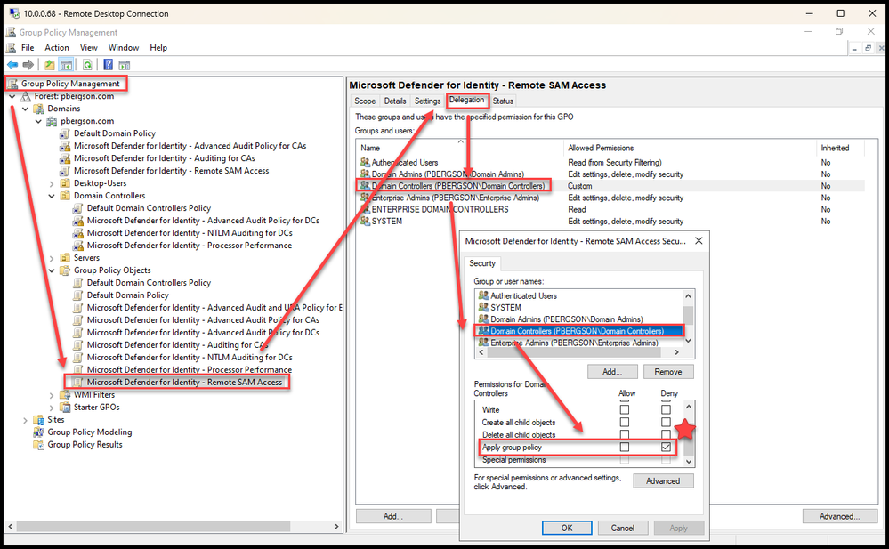Click the Back arrow toolbar icon

point(12,65)
